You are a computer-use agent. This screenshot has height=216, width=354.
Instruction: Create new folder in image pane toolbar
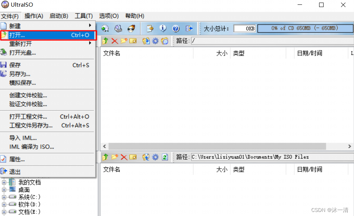pos(124,41)
